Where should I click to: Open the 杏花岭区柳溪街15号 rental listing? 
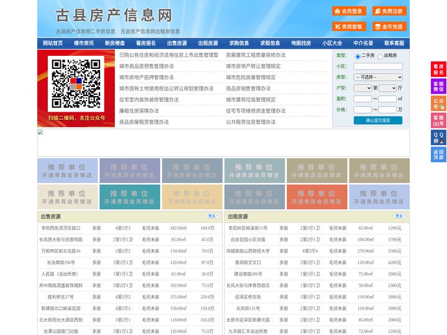pos(248,228)
